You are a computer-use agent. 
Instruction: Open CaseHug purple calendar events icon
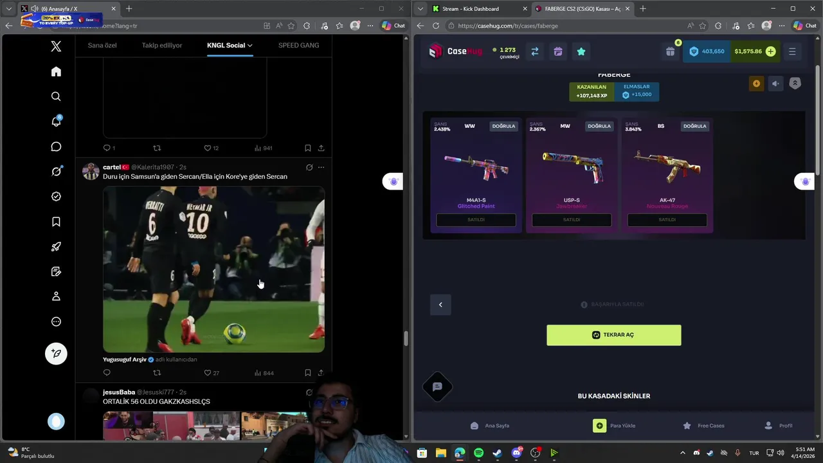557,51
